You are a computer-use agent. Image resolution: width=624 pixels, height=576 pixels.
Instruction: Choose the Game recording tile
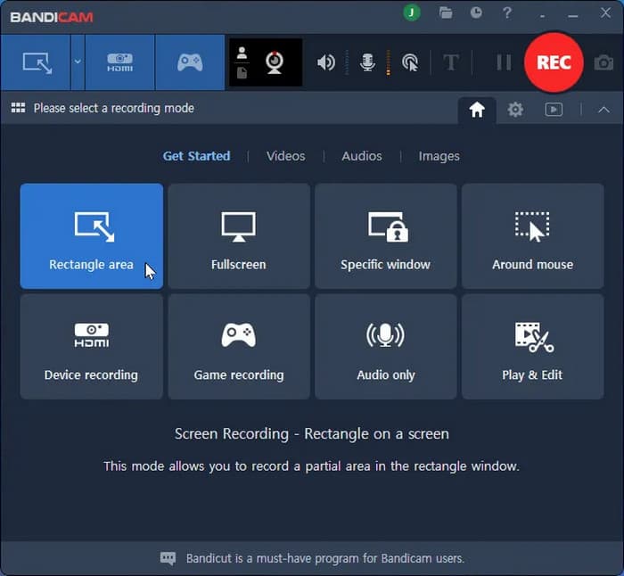coord(239,347)
